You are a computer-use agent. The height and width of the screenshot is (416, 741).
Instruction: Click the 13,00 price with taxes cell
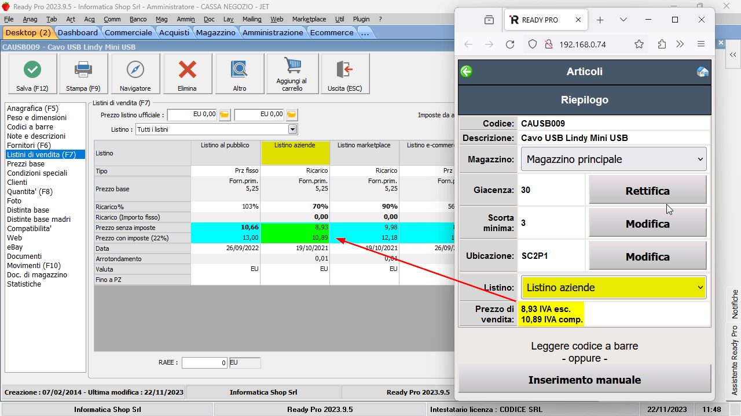[225, 238]
